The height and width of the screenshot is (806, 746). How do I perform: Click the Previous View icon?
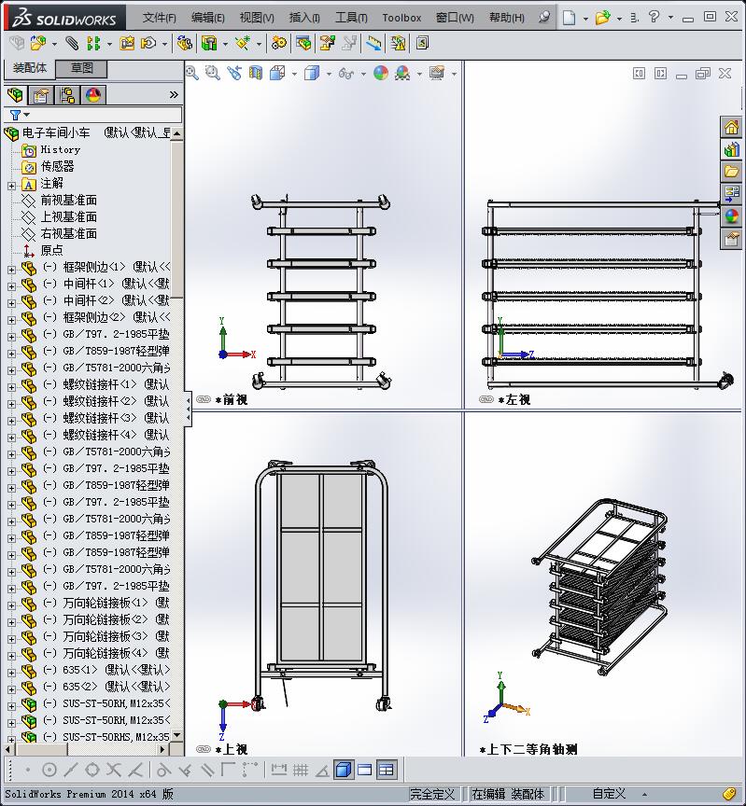pos(234,73)
